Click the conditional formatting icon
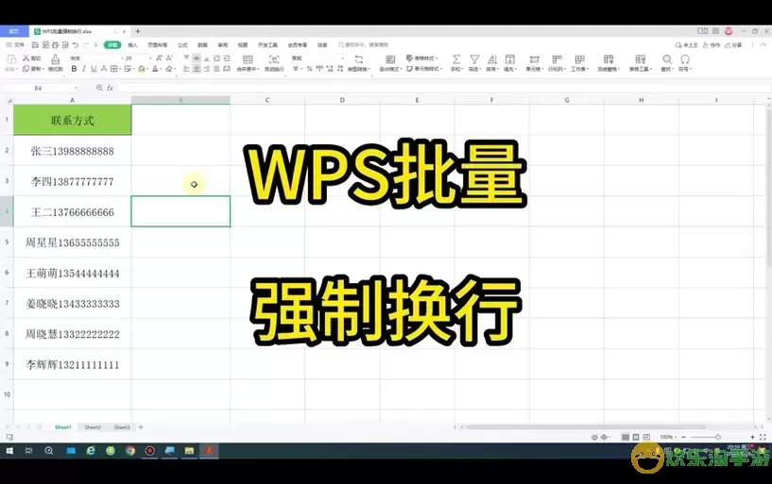 click(390, 59)
